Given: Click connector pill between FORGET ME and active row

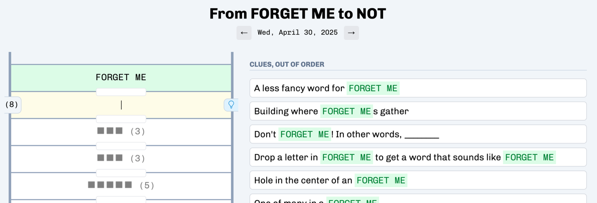Looking at the screenshot, I should [121, 92].
